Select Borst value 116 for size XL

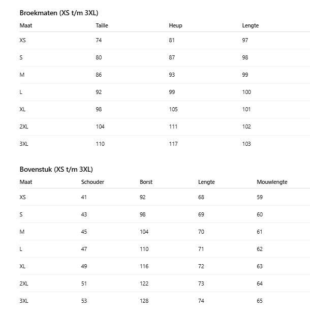144,266
